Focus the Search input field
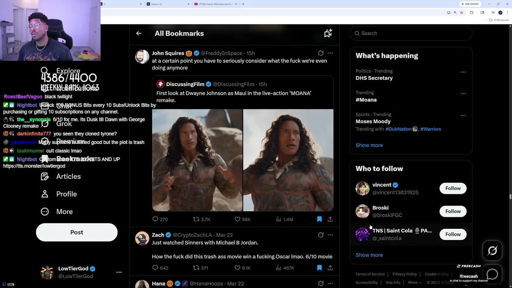This screenshot has width=512, height=288. pyautogui.click(x=411, y=34)
